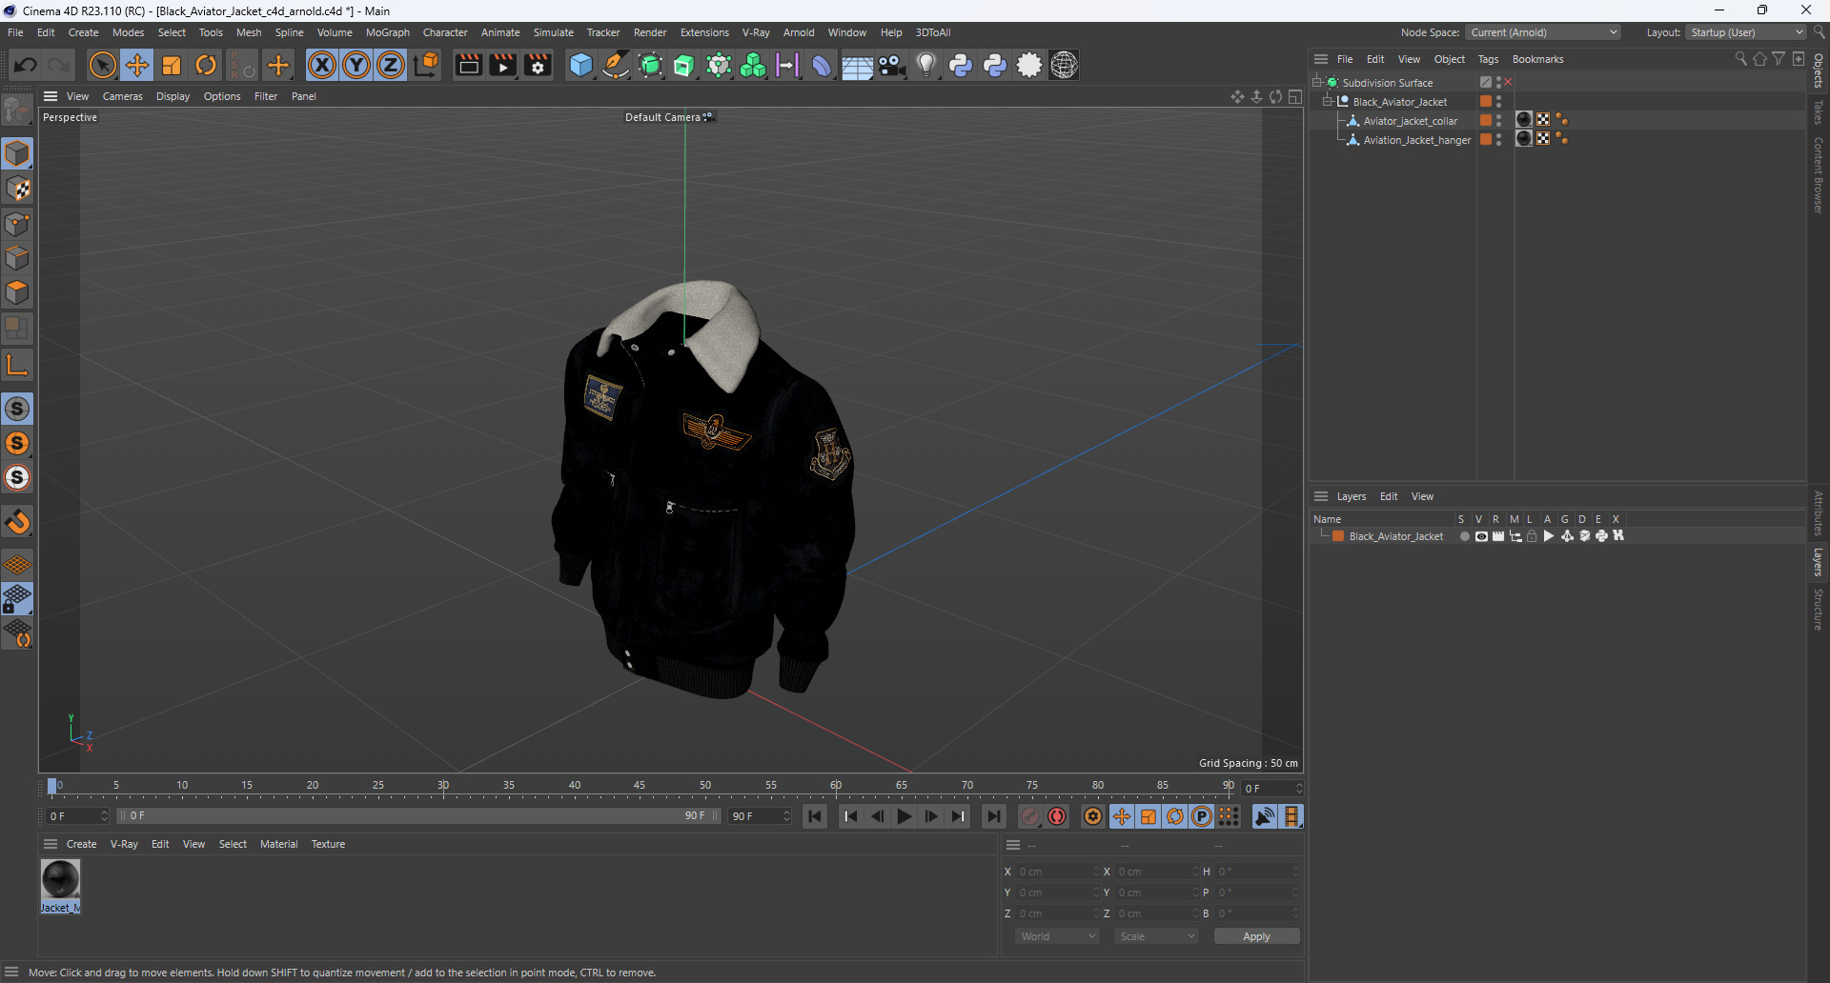Screen dimensions: 1830x983
Task: Open Scale mode dropdown
Action: coord(1157,936)
